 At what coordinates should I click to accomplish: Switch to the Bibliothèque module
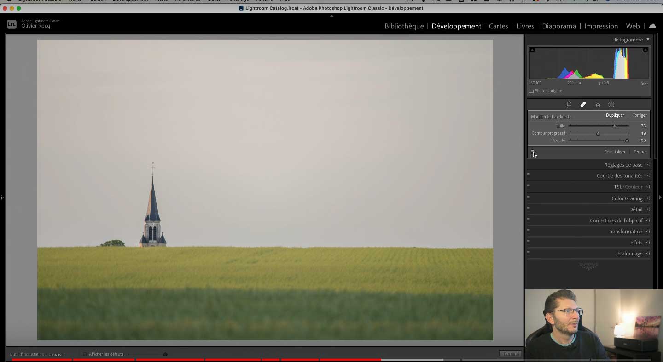404,26
